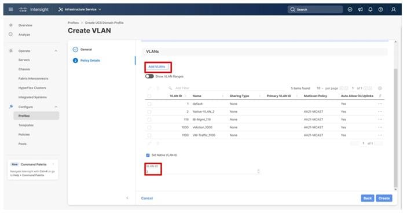Open Templates in sidebar
Viewport: 407px width, 214px height.
click(26, 126)
